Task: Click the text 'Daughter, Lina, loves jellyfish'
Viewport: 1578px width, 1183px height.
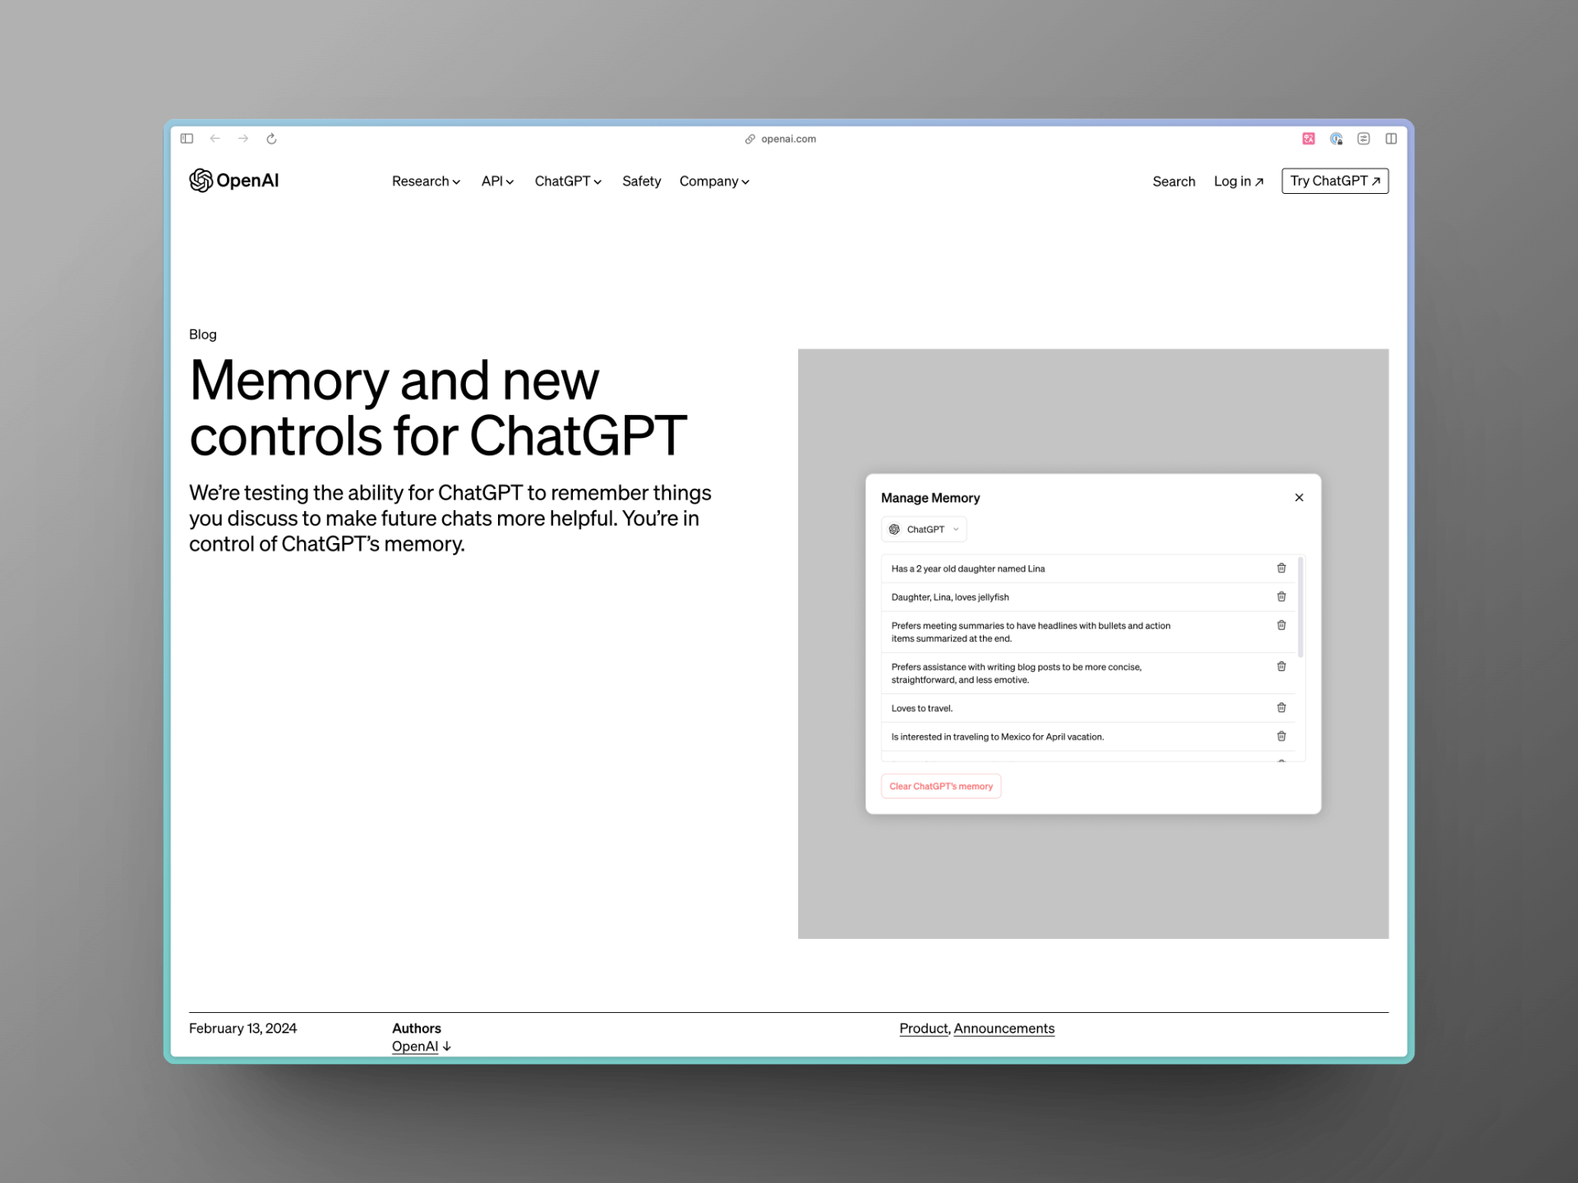Action: point(950,597)
